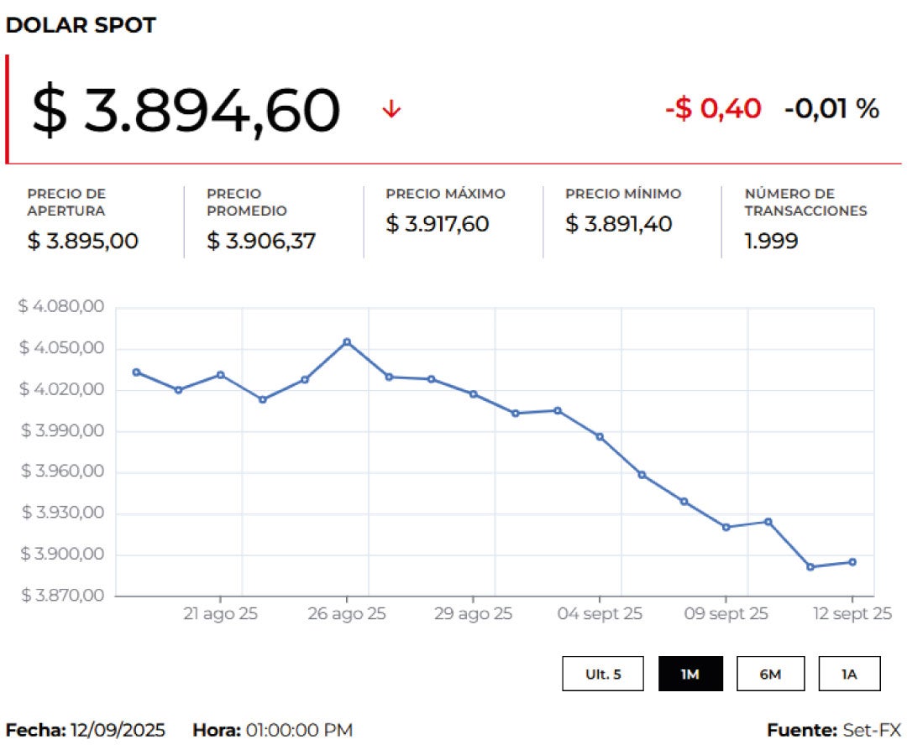Screen dimensions: 907x755
Task: Click the last data point on the line
Action: click(852, 562)
